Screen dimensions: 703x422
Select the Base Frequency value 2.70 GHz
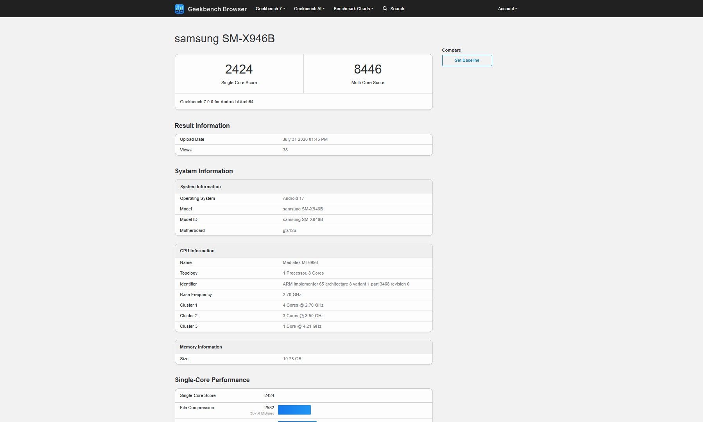click(x=292, y=295)
